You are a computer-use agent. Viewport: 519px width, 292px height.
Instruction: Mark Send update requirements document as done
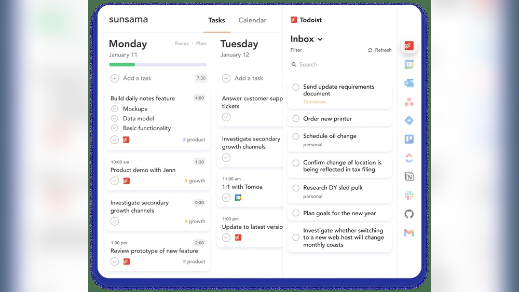pyautogui.click(x=296, y=87)
